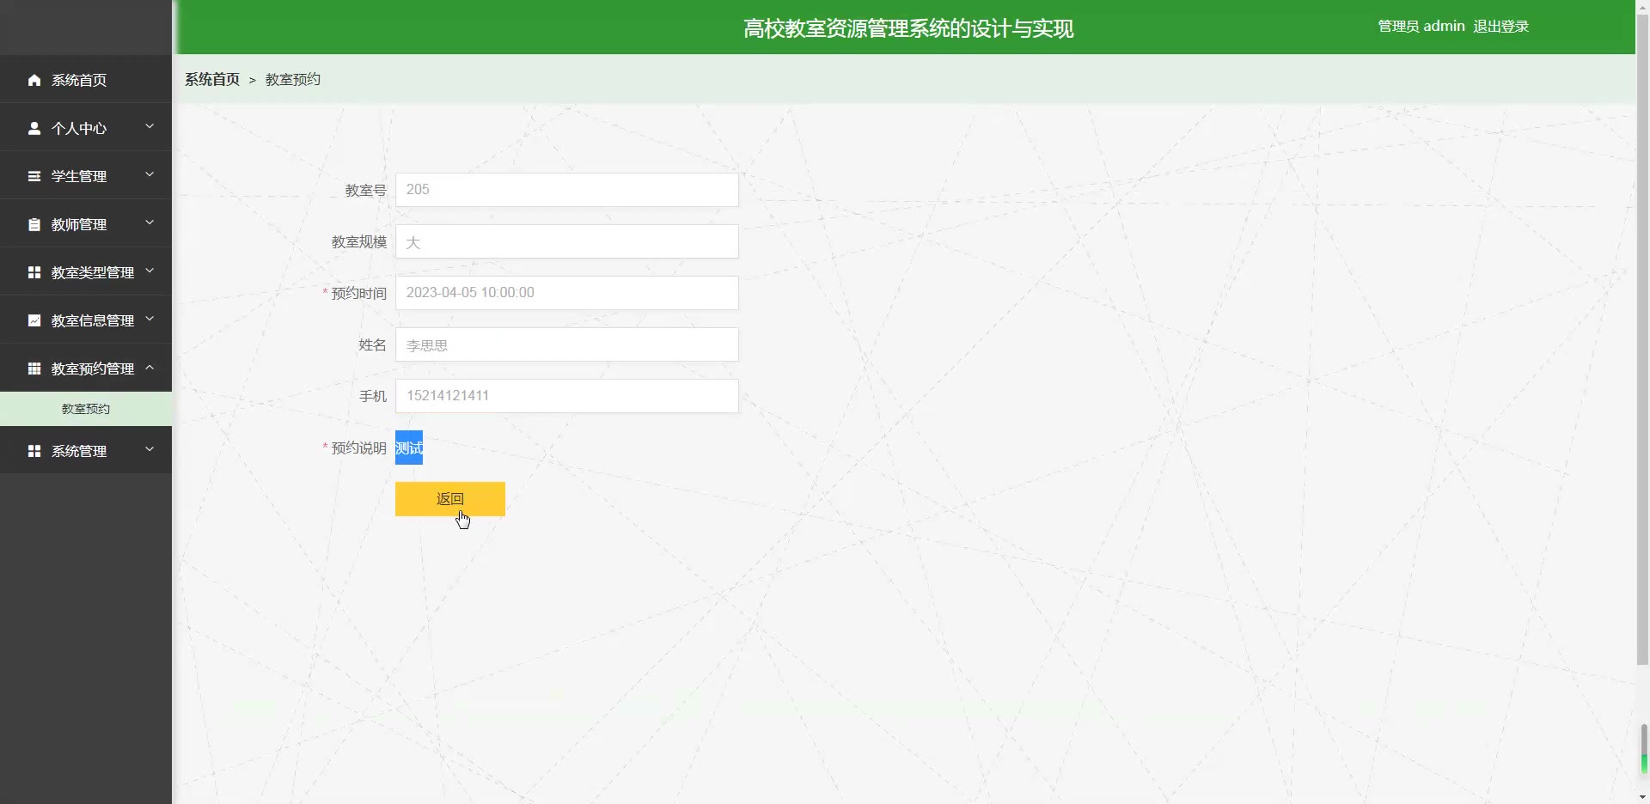Image resolution: width=1650 pixels, height=804 pixels.
Task: Expand the 学生管理 menu chevron
Action: pos(150,174)
